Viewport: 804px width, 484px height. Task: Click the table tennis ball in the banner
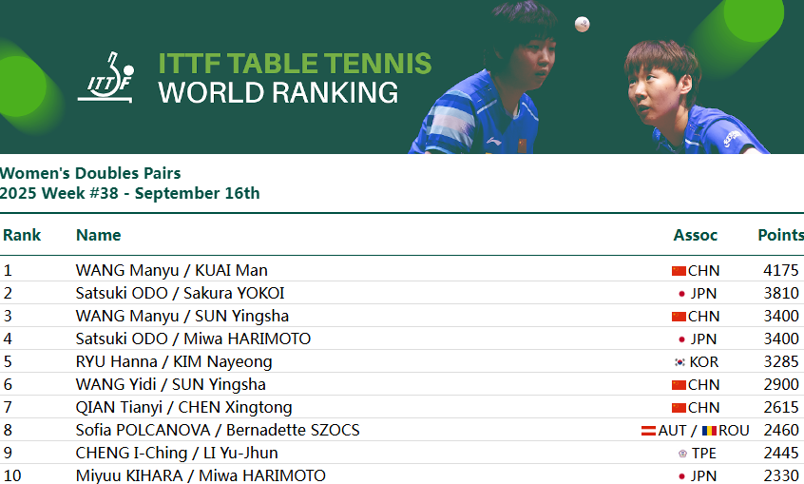582,24
